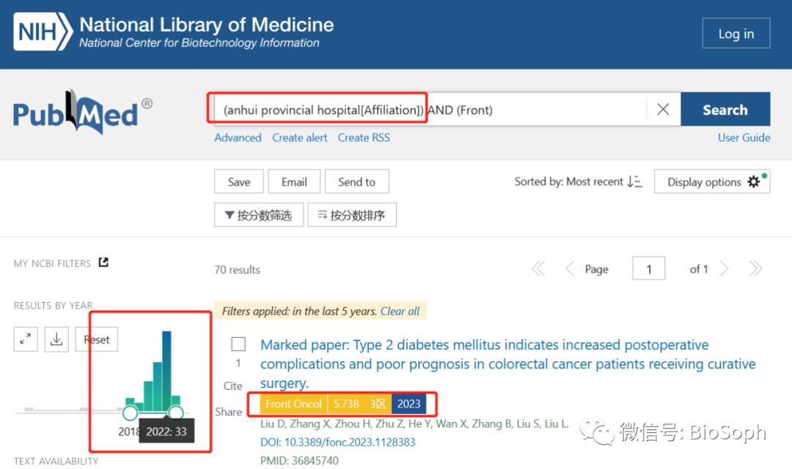
Task: Download the results-by-year data icon
Action: click(x=56, y=339)
